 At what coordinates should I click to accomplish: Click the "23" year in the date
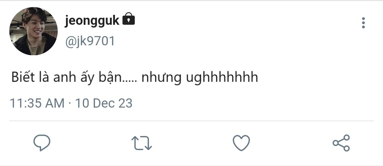coord(125,103)
